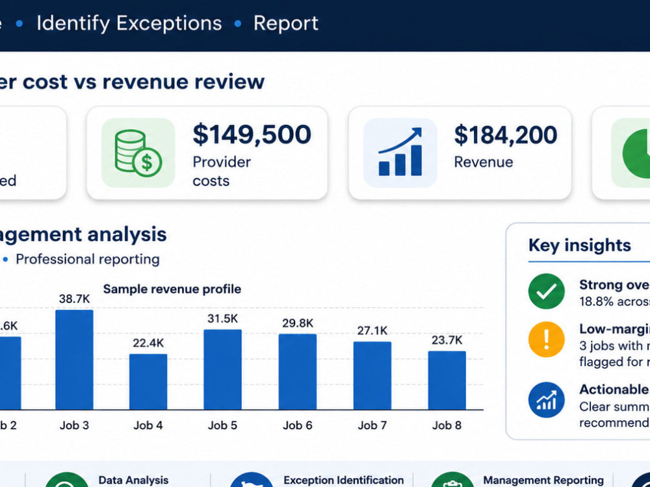Click the 29.8K value label
This screenshot has width=650, height=487.
298,323
